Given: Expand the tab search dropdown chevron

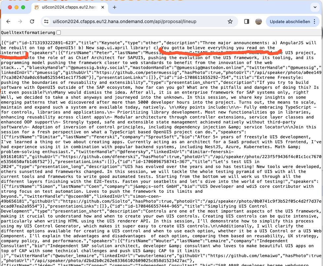Looking at the screenshot, I should tap(315, 7).
